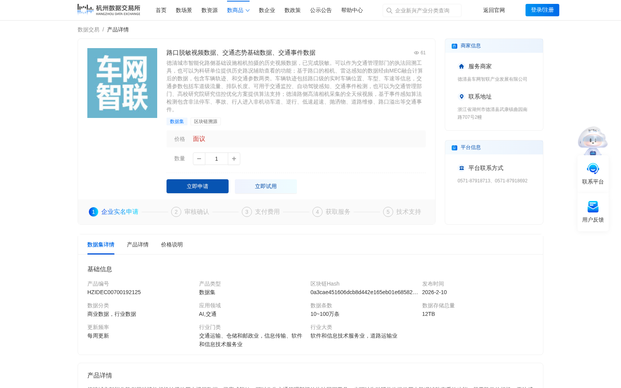Click the merchant address 浙江省湖州市德清县
This screenshot has height=388, width=621.
493,113
